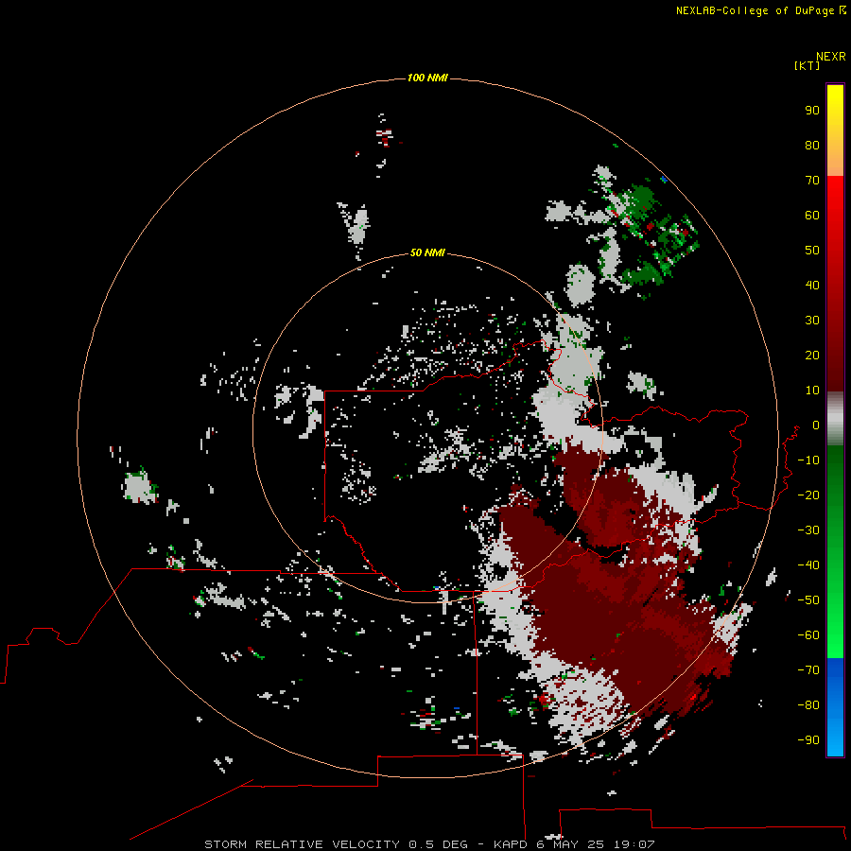The height and width of the screenshot is (851, 851).
Task: Click the 100 NMI range ring label
Action: coord(427,78)
